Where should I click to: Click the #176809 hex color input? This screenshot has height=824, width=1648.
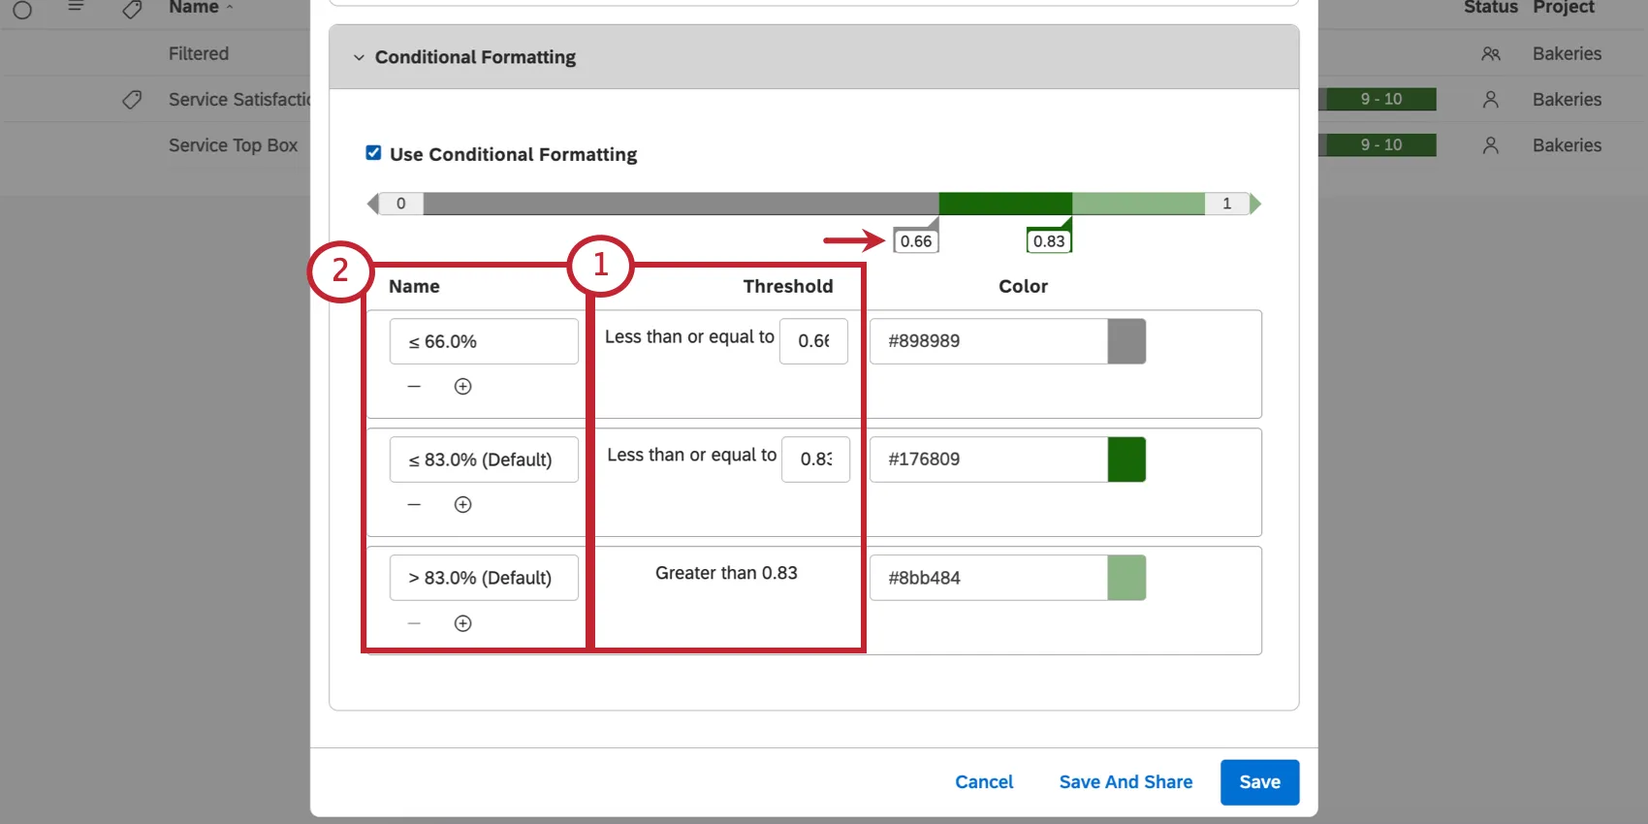tap(988, 460)
